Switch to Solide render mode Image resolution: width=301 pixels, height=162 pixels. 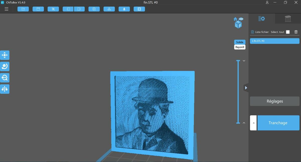pos(240,42)
